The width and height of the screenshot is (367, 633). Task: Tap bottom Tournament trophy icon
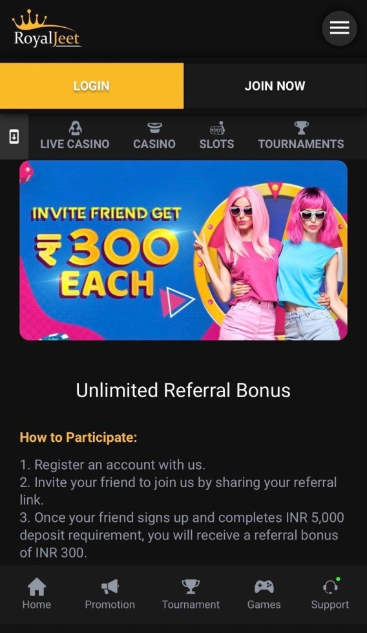click(x=191, y=586)
